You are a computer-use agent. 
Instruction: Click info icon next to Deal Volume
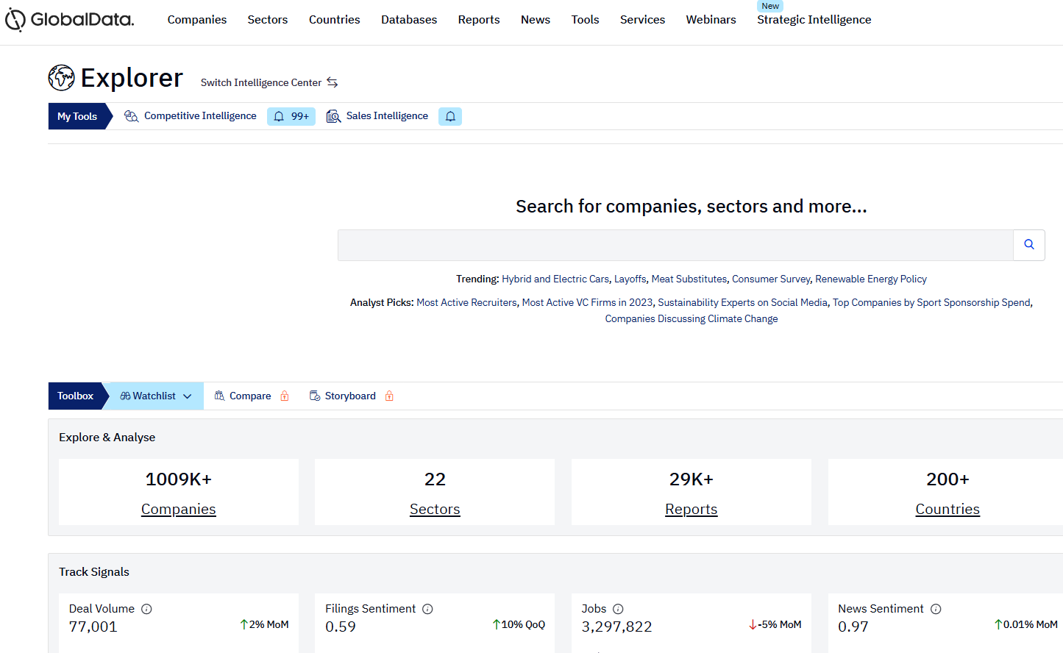click(x=146, y=609)
